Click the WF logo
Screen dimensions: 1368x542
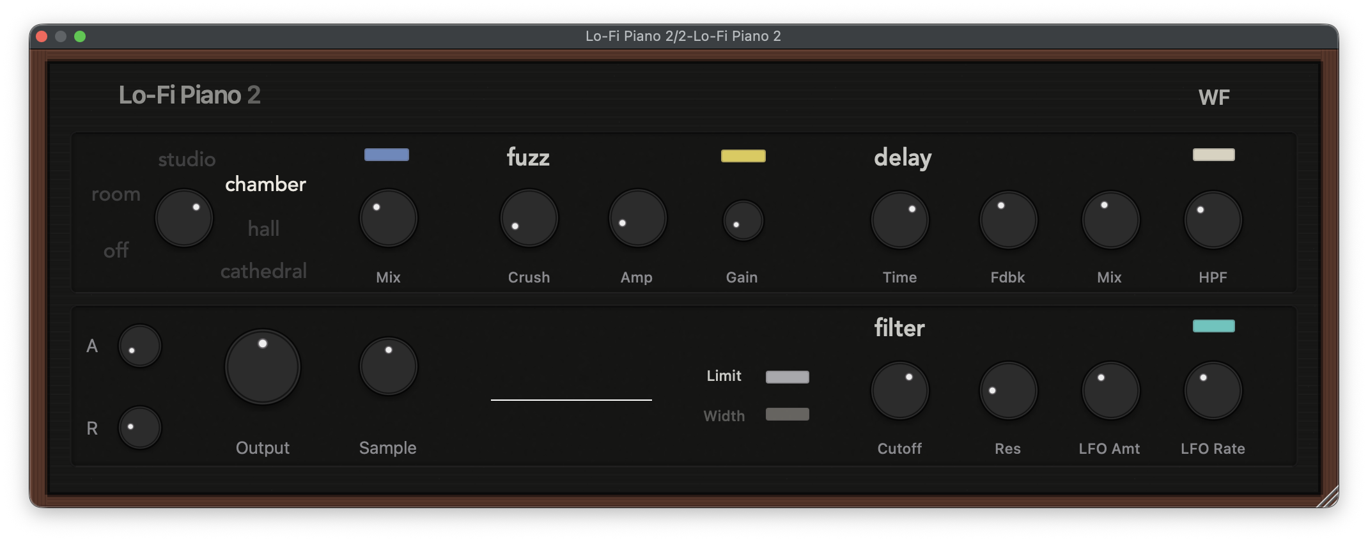[x=1214, y=97]
